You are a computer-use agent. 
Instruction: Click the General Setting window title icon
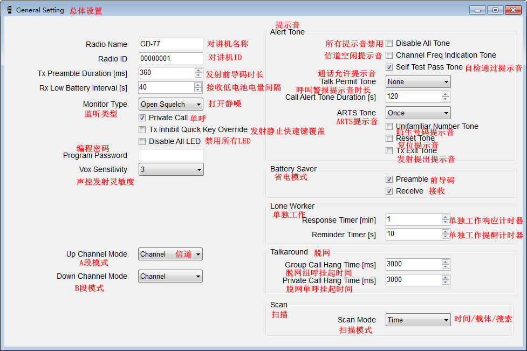click(x=9, y=10)
